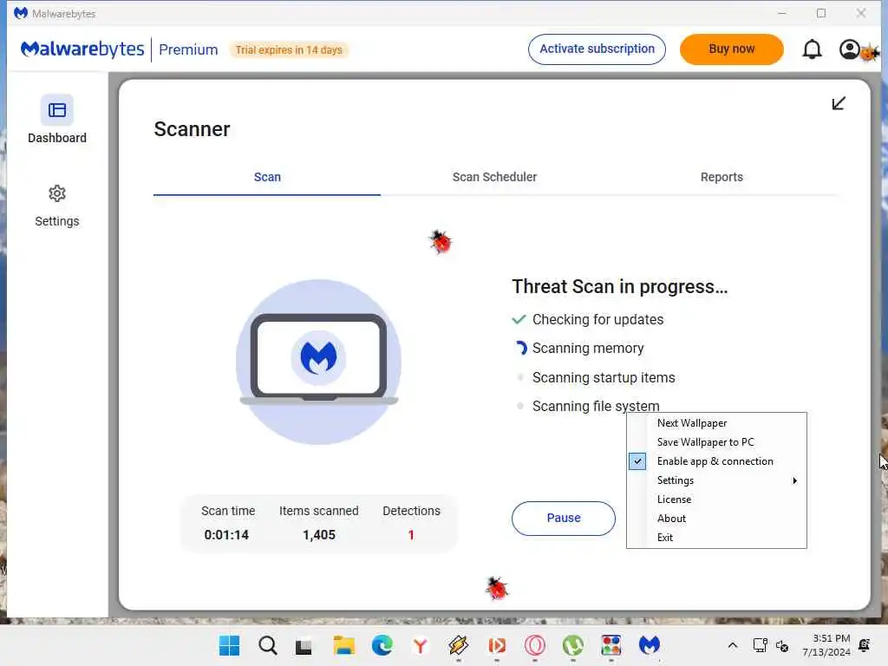Screen dimensions: 888x666
Task: Open the colorful grid app on the taskbar
Action: coord(611,645)
